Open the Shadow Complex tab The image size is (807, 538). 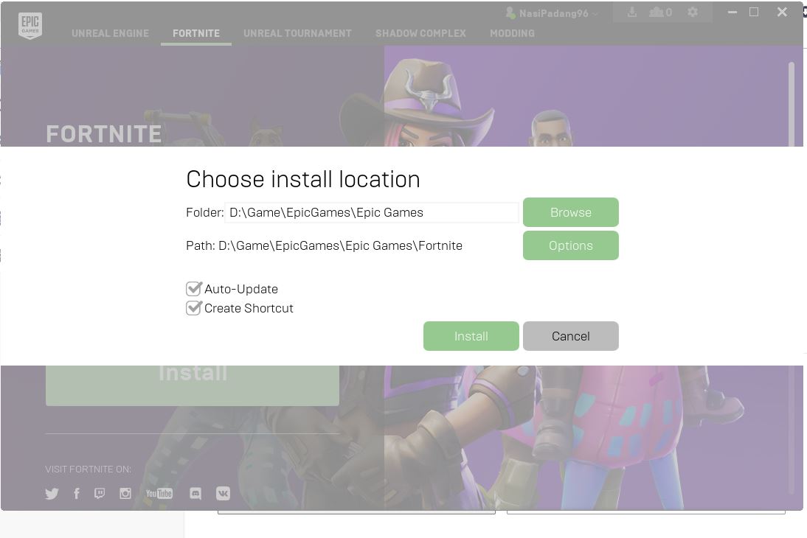click(x=420, y=33)
